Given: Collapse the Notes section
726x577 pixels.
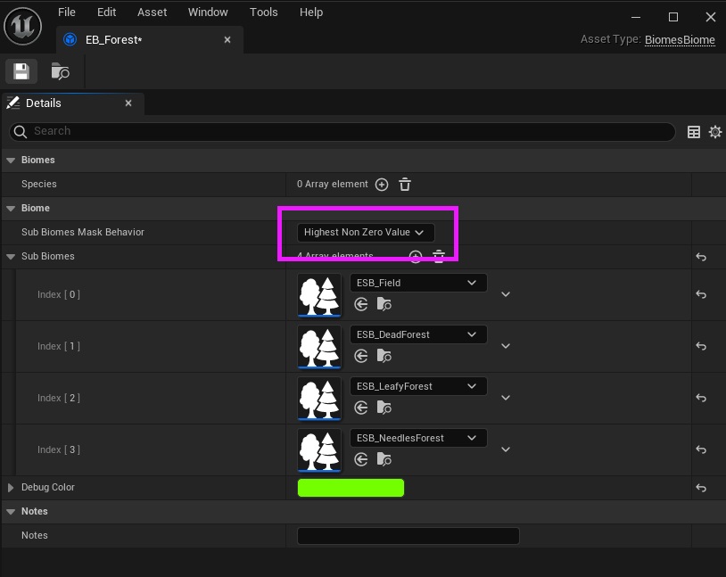Looking at the screenshot, I should click(x=12, y=512).
